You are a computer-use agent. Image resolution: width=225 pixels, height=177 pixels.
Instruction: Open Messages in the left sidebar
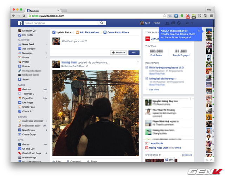tap(27, 53)
